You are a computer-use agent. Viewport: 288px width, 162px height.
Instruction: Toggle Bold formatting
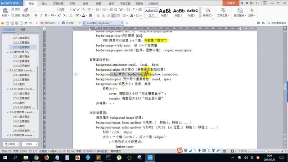point(36,15)
